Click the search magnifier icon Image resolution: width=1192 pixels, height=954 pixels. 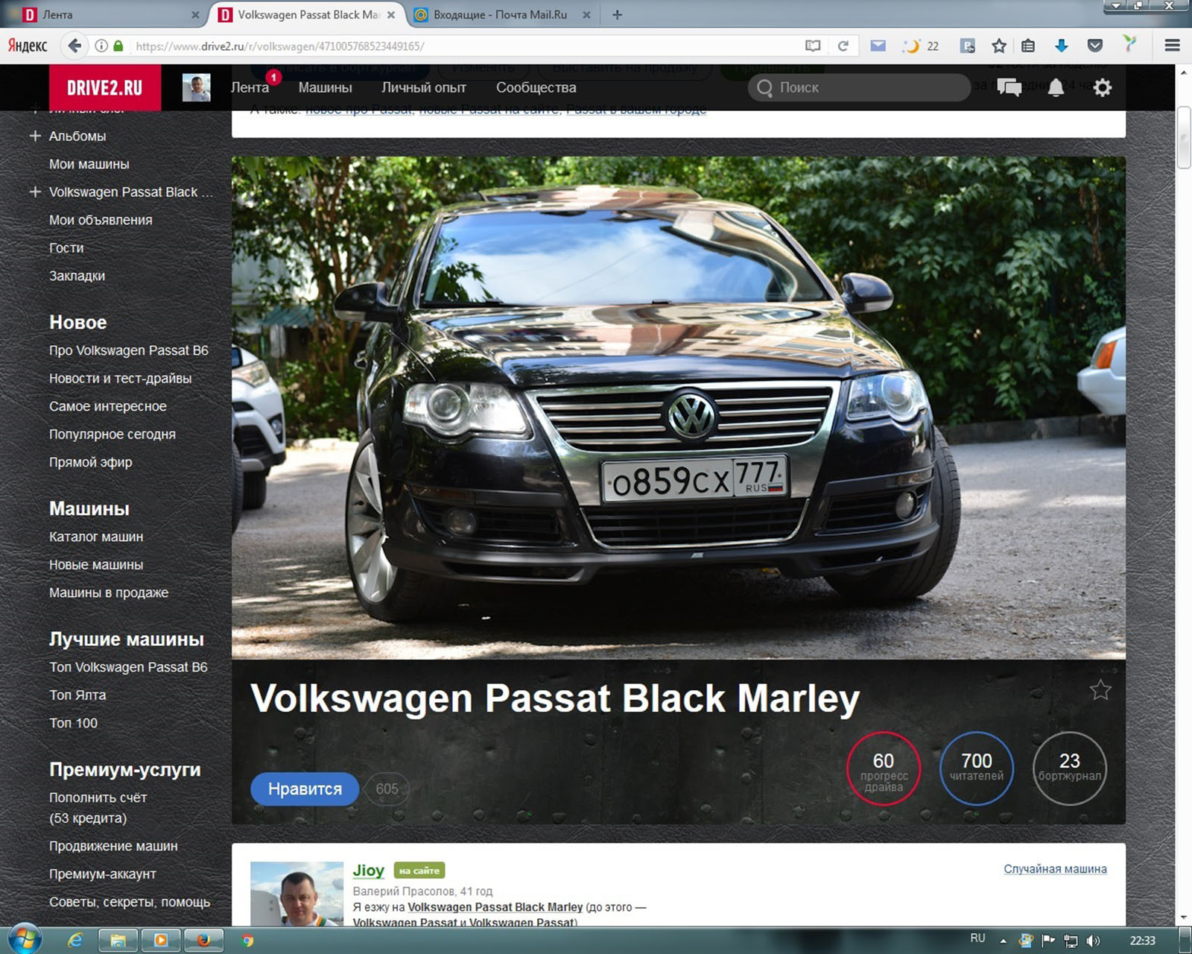(764, 88)
